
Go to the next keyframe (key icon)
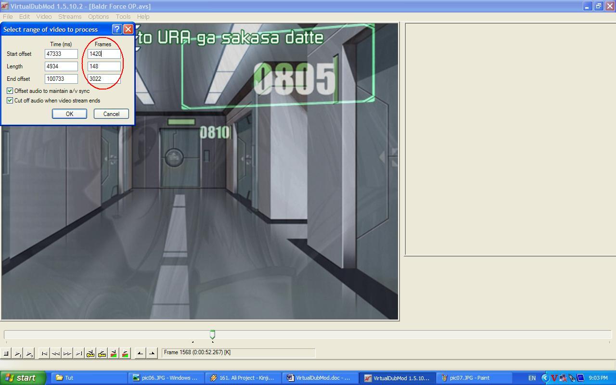click(102, 353)
